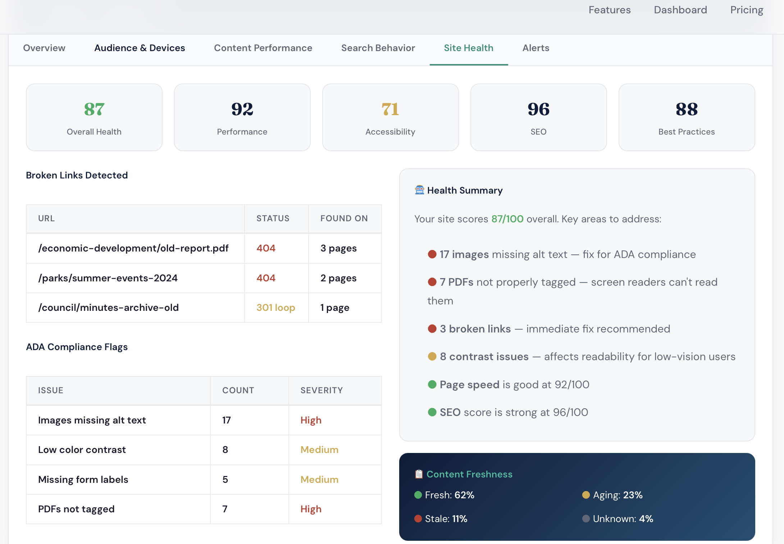Select the Search Behavior tab

(378, 48)
